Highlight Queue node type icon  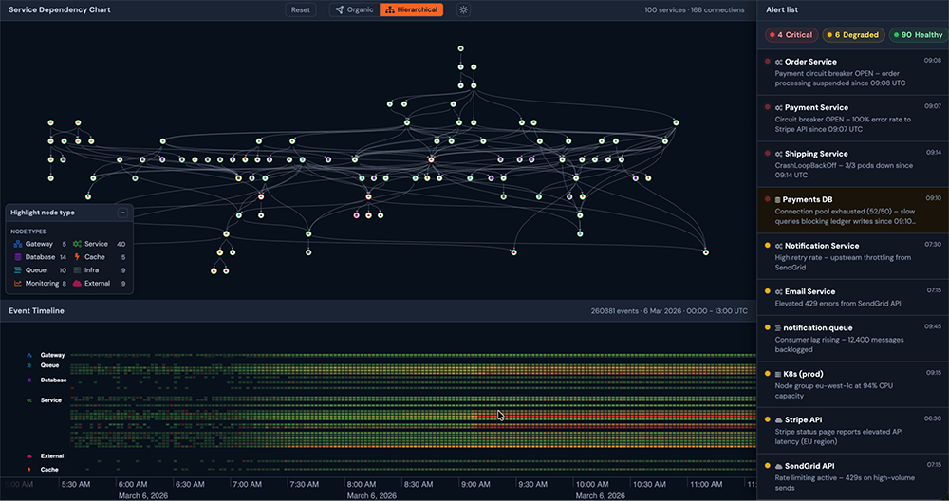[18, 270]
